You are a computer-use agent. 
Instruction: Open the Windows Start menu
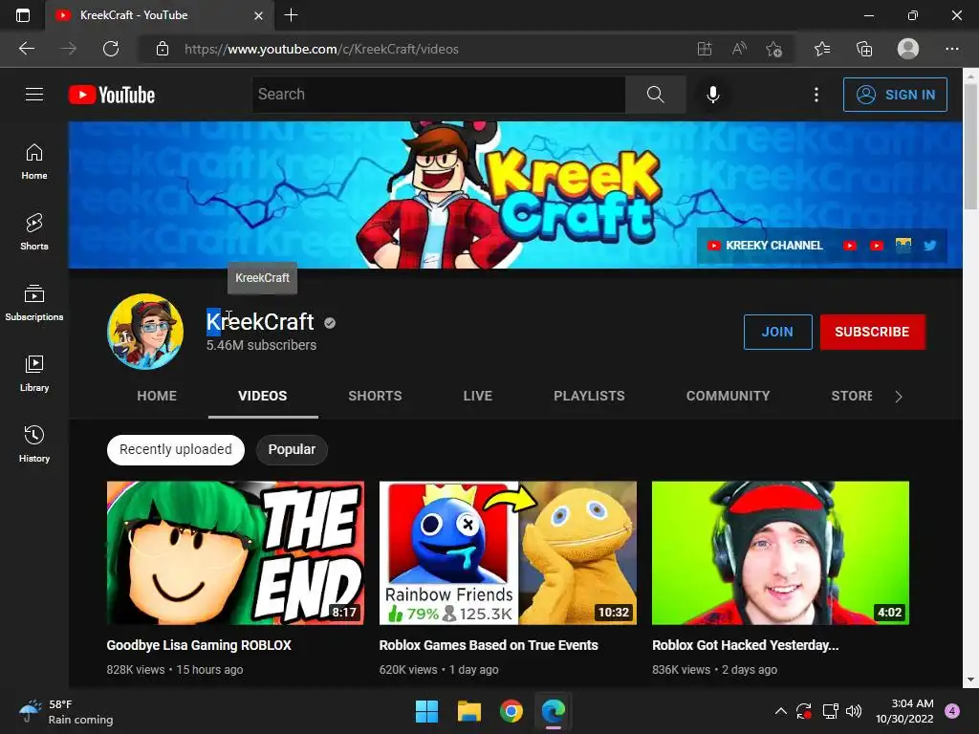point(427,711)
